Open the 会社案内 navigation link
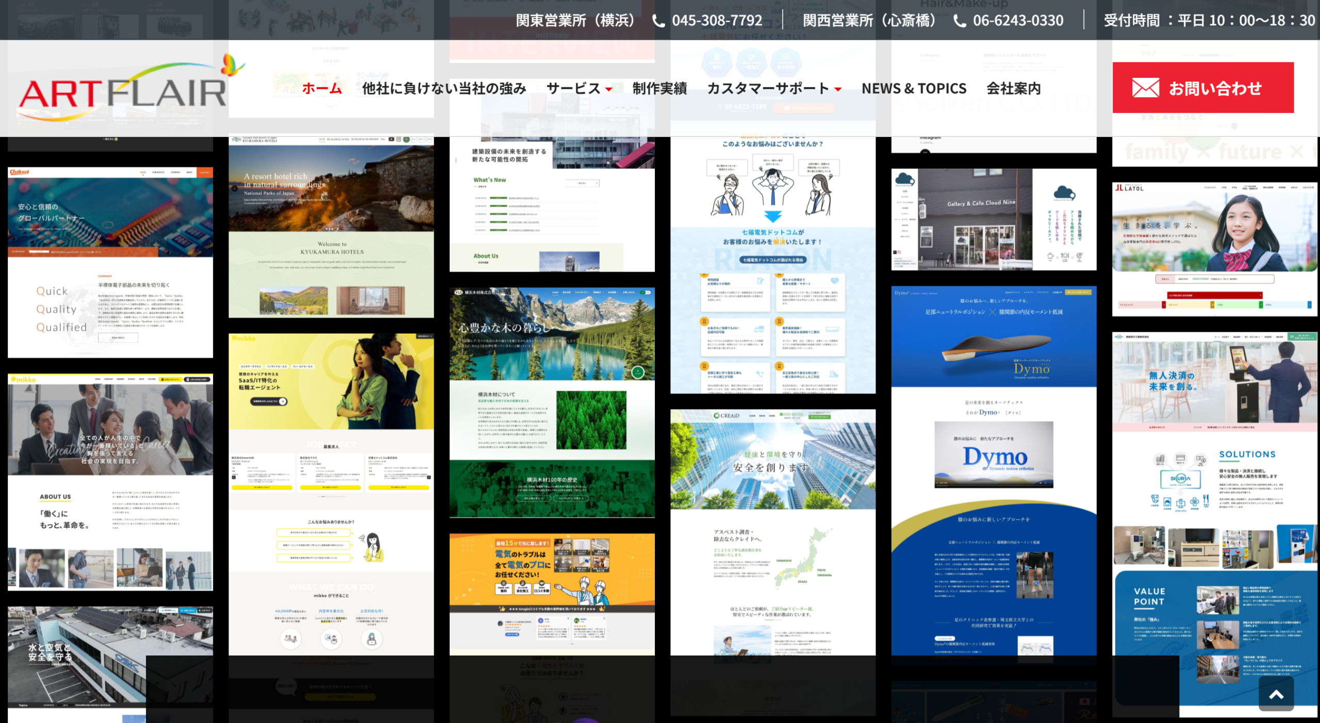 (x=1013, y=89)
